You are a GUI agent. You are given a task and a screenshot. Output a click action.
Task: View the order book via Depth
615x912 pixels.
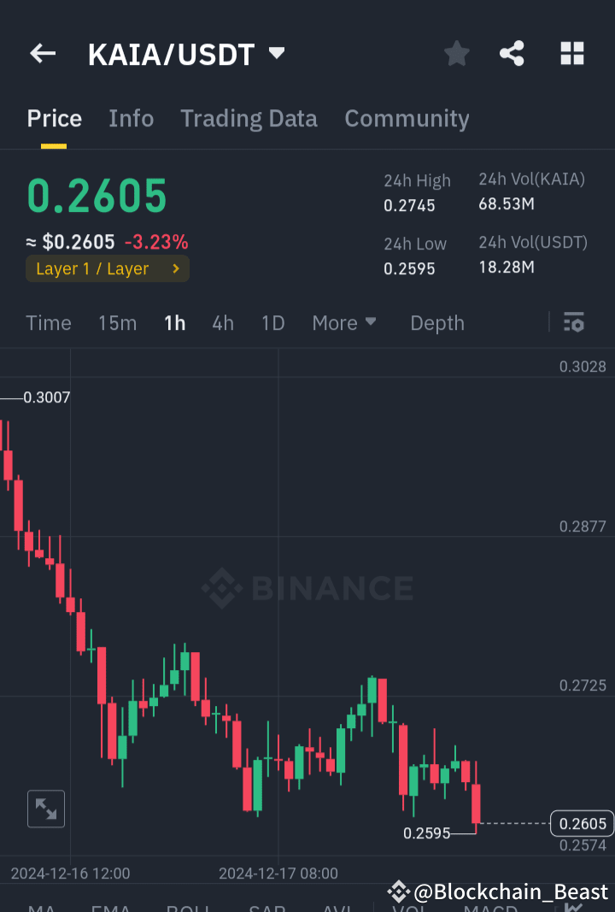[436, 322]
